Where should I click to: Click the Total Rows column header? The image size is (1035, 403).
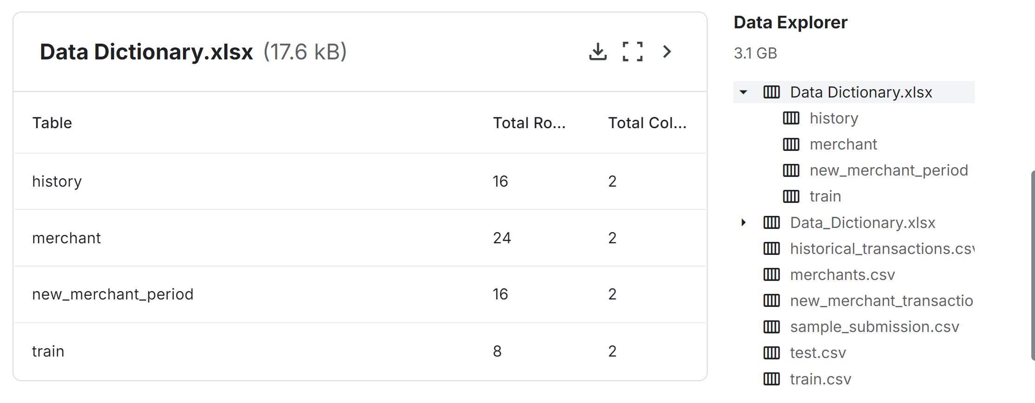point(529,123)
